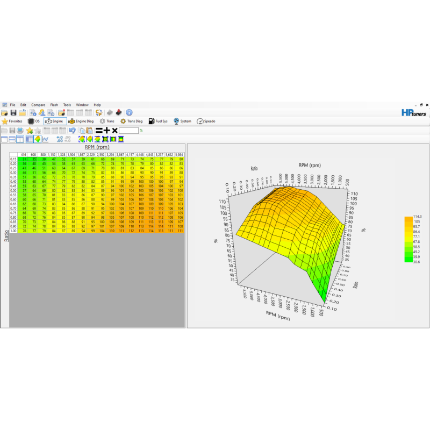430x430 pixels.
Task: Open the Flash menu
Action: tap(54, 105)
